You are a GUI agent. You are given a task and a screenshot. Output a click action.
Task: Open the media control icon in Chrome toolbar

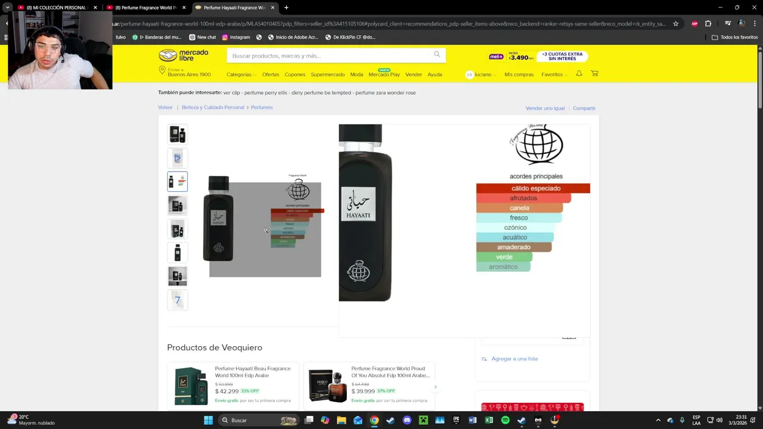[727, 24]
